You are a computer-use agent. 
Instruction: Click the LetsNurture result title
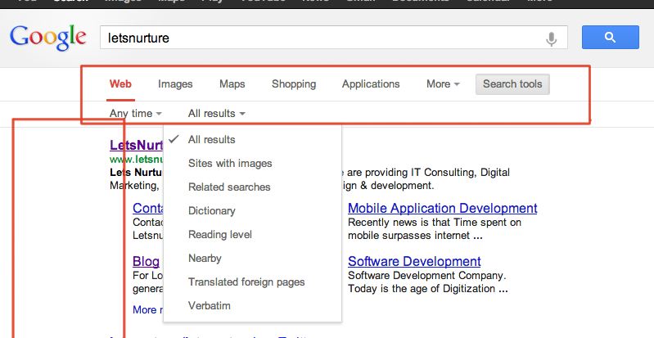136,145
